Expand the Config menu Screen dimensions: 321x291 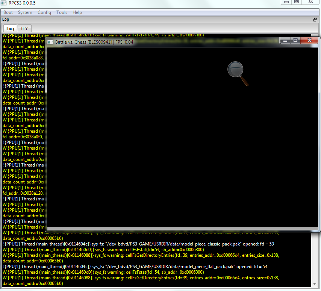click(44, 12)
